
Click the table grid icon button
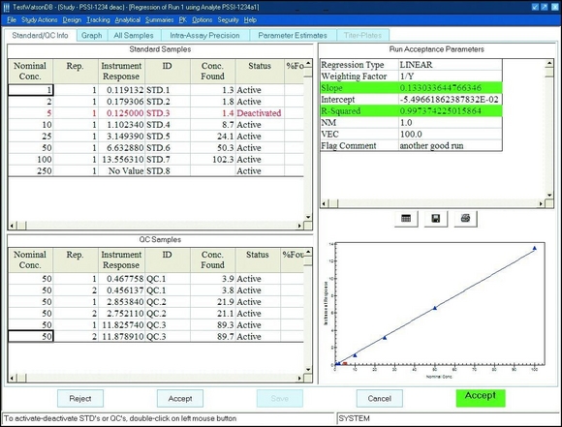click(406, 219)
